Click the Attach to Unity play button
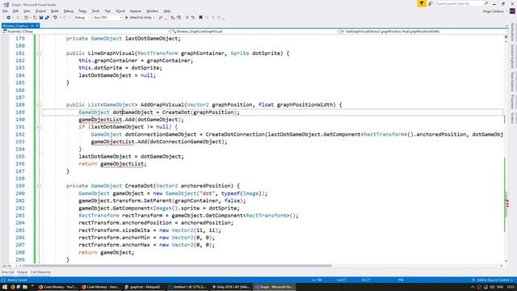The image size is (517, 291). [140, 18]
